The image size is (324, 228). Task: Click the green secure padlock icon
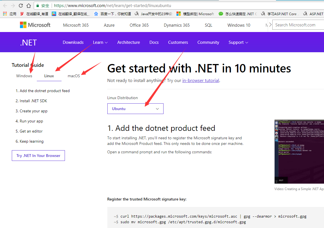coord(38,6)
